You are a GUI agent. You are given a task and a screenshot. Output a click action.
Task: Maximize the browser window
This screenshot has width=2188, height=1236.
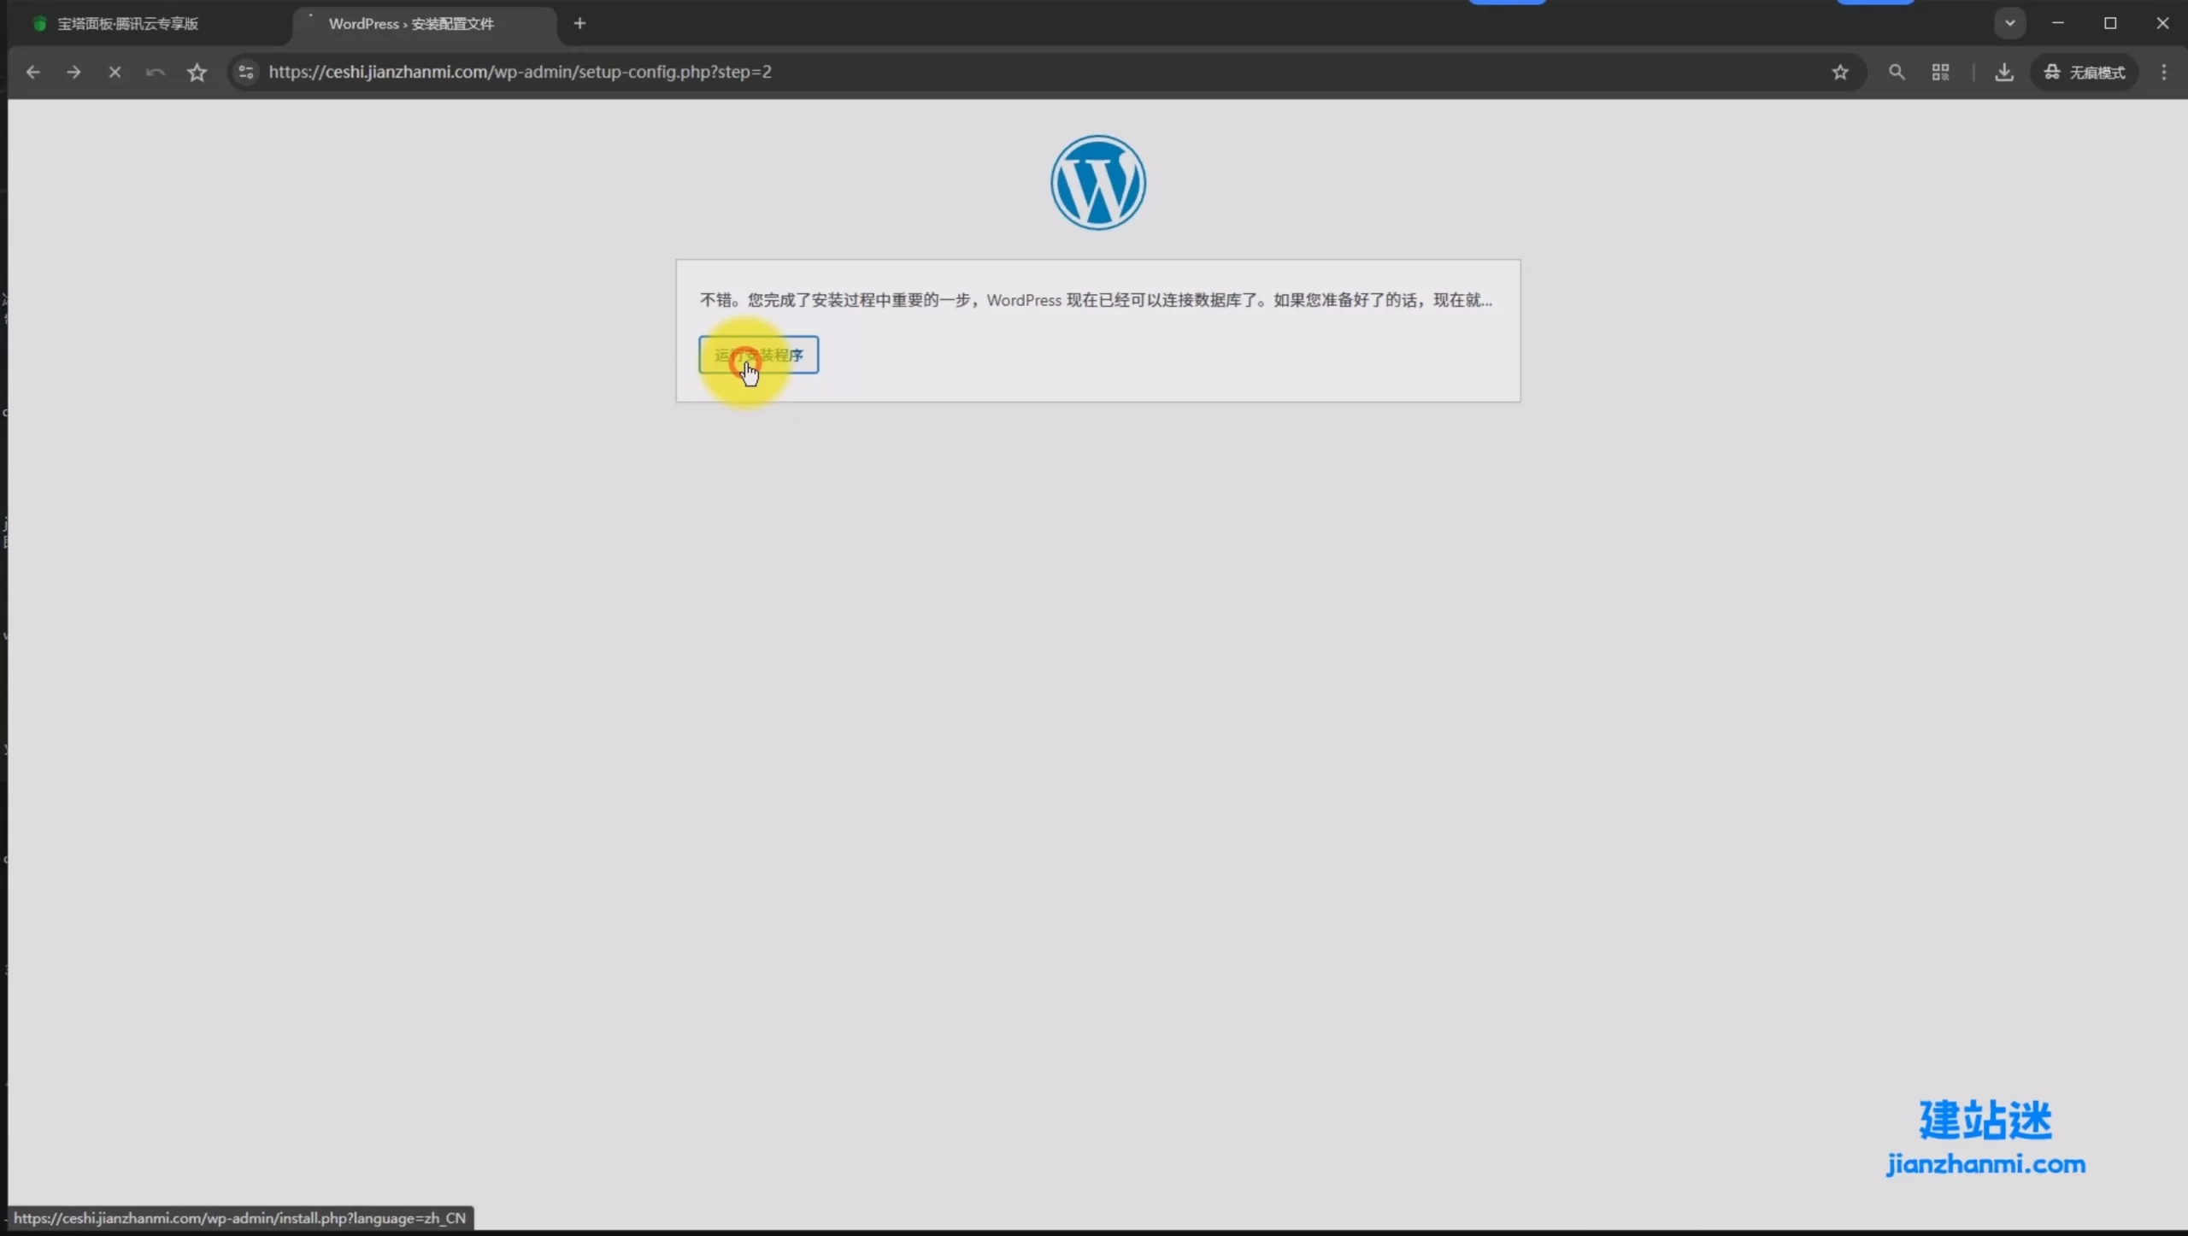point(2110,23)
